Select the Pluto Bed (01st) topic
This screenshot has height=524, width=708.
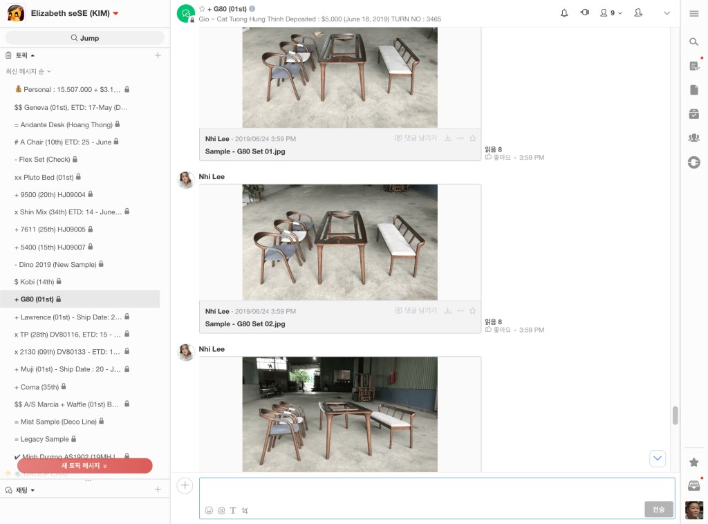(44, 177)
